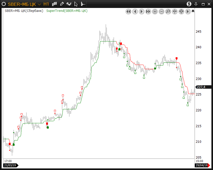Toggle the circle link indicator in title bar
This screenshot has width=213, height=170.
tap(4, 4)
